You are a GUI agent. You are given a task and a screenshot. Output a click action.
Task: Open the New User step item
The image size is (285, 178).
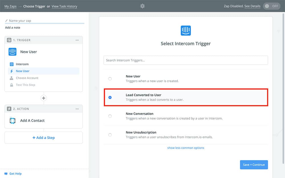[x=23, y=71]
